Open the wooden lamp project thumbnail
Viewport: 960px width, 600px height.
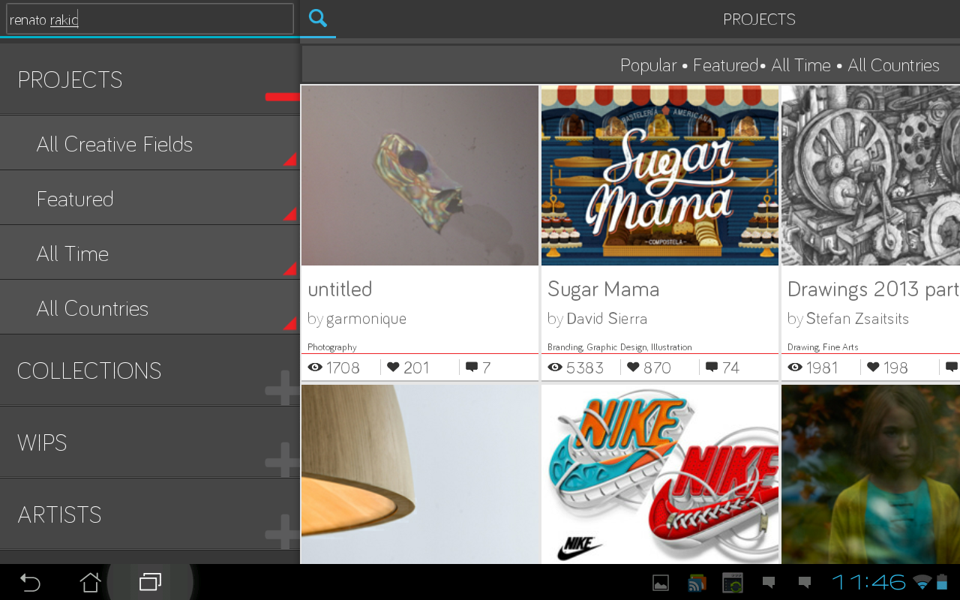pyautogui.click(x=420, y=474)
